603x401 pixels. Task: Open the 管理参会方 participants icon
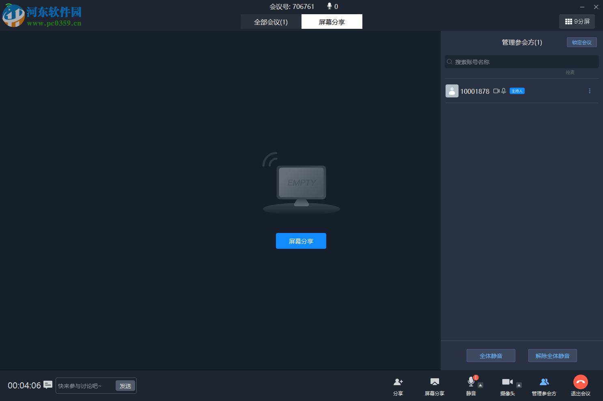pyautogui.click(x=544, y=382)
